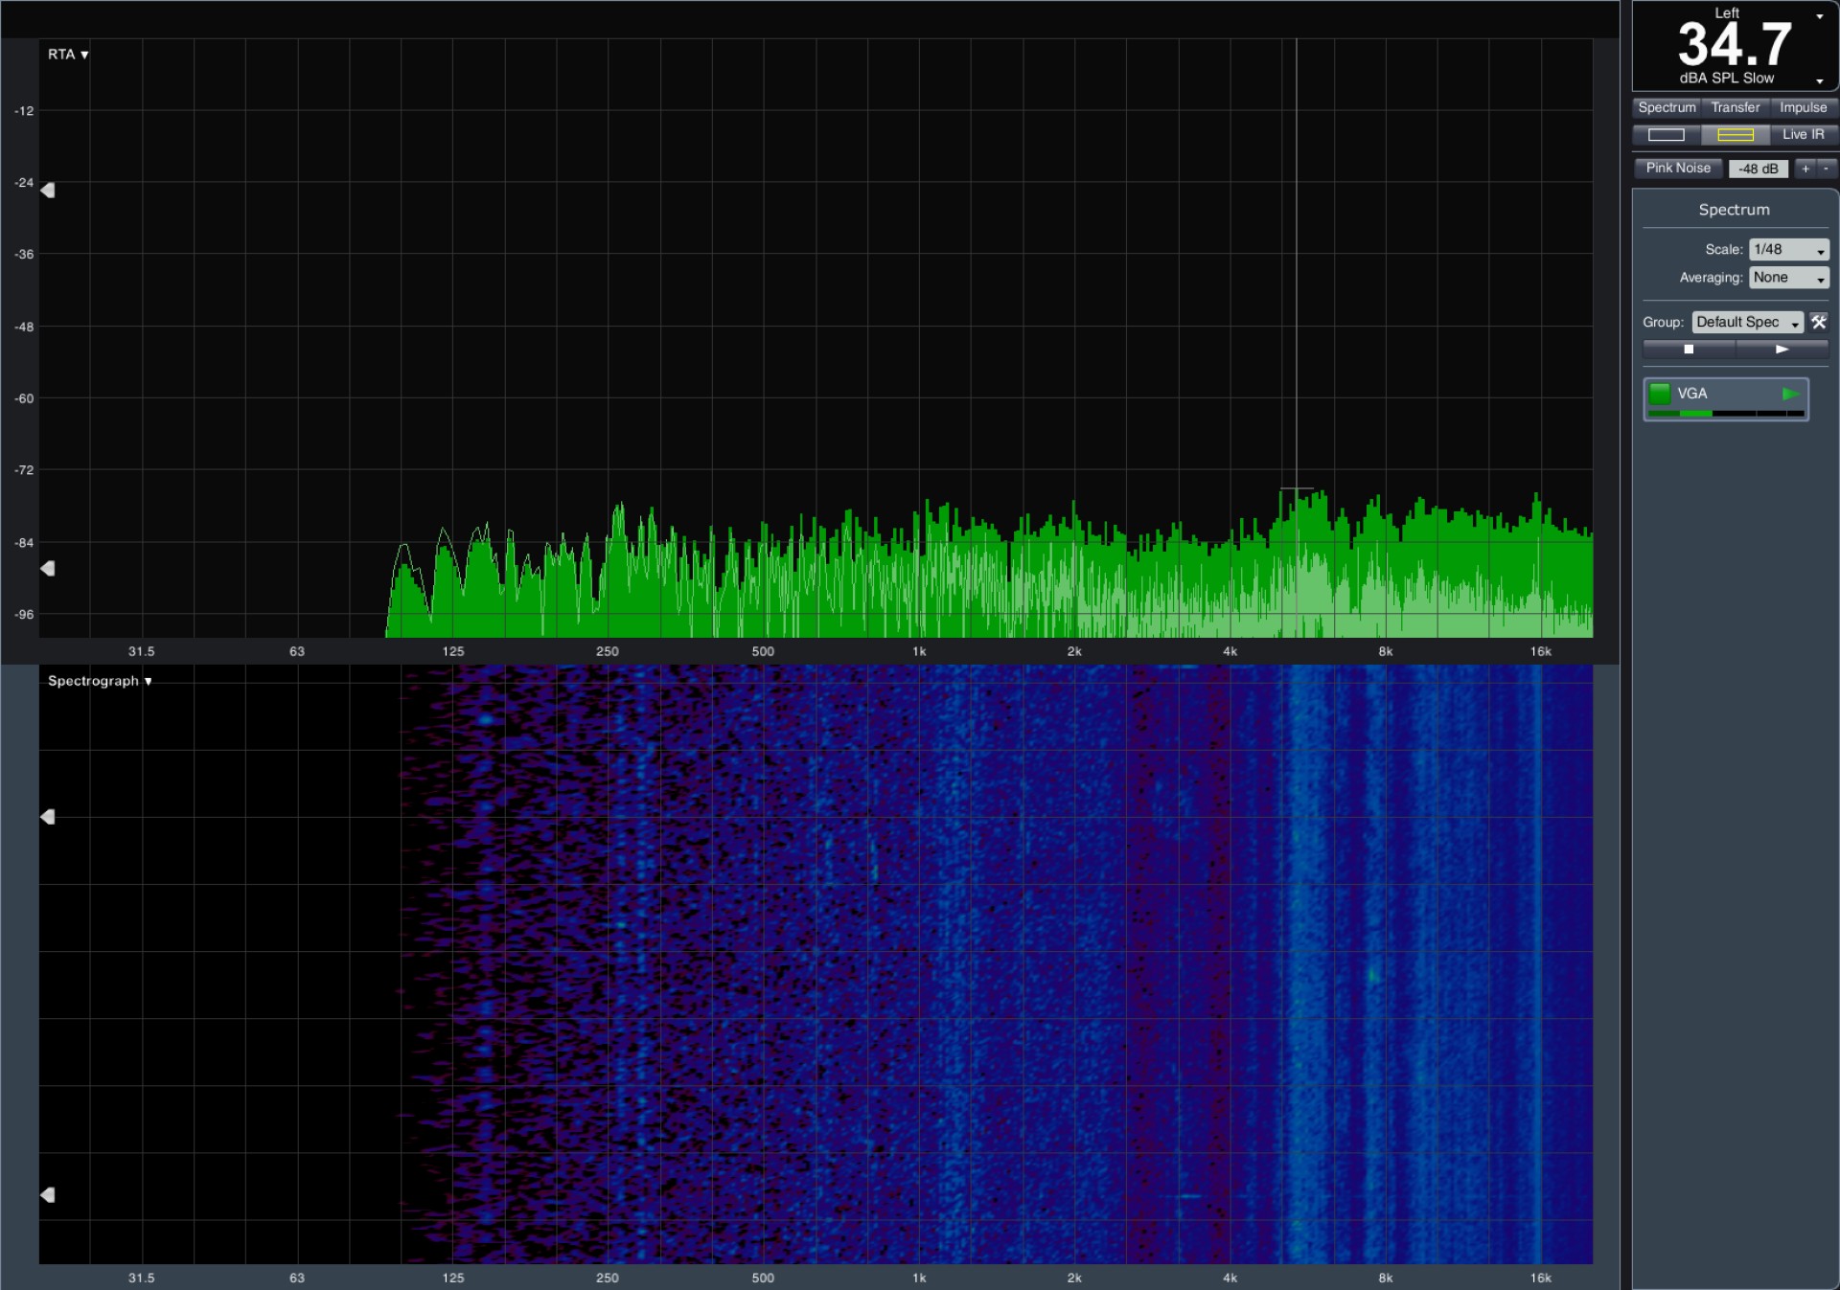Decrease generator level with minus button
Image resolution: width=1840 pixels, height=1290 pixels.
coord(1826,169)
